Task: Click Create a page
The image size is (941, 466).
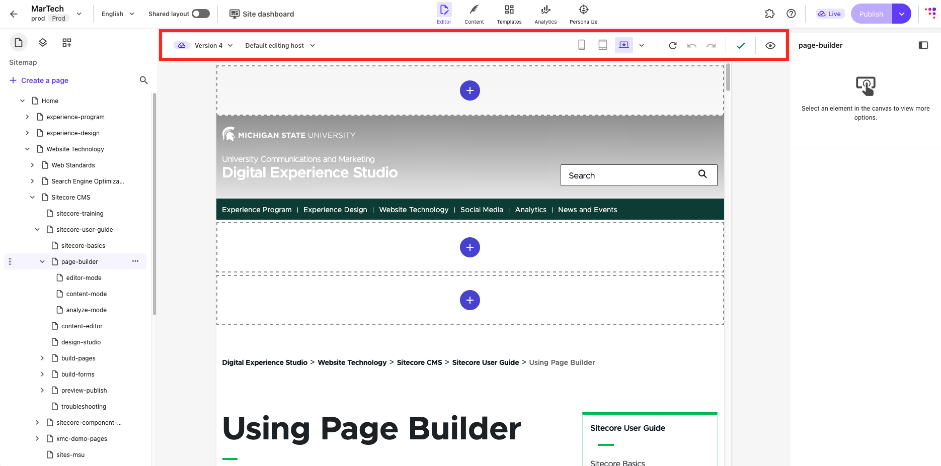Action: [x=39, y=80]
